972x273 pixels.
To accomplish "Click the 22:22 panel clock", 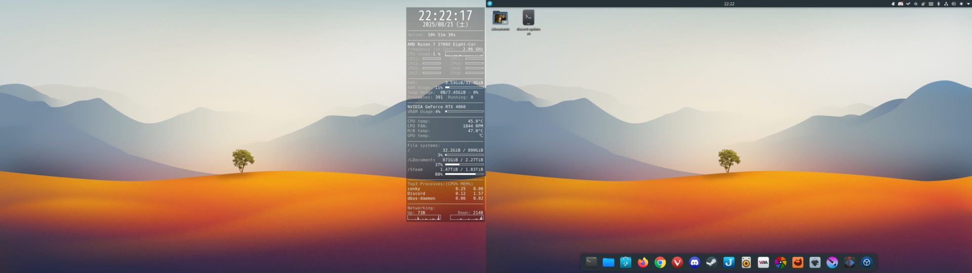I will click(x=729, y=4).
